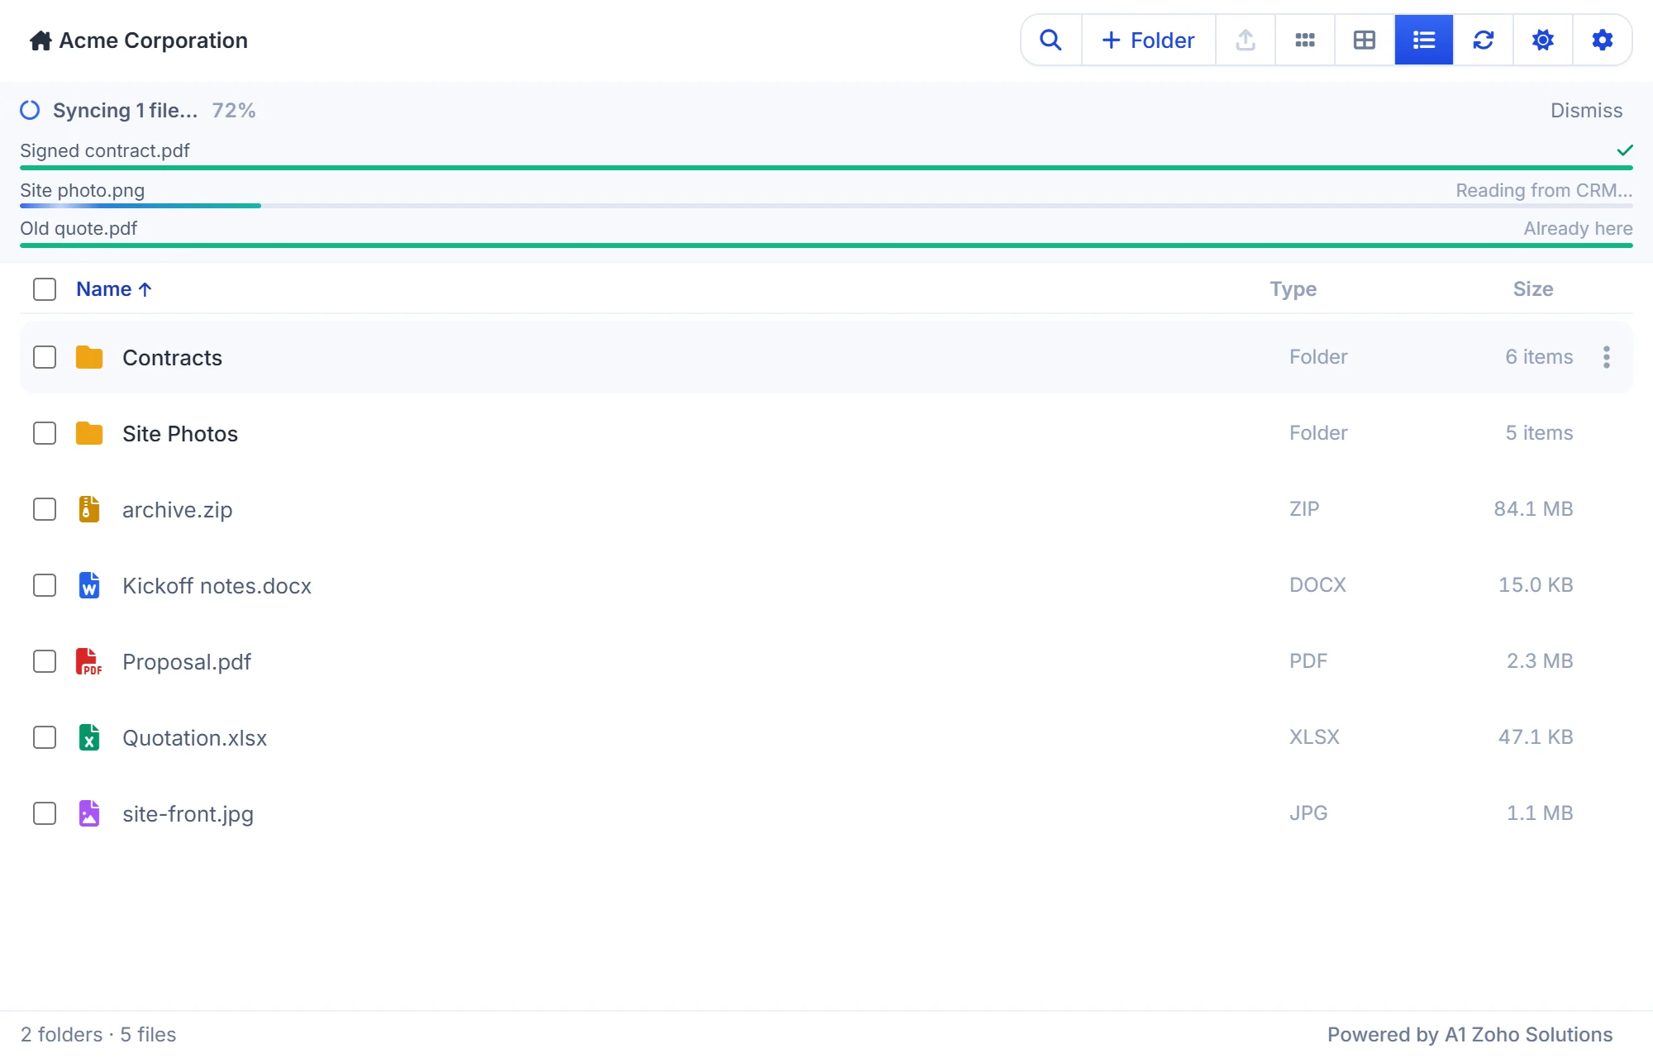This screenshot has height=1058, width=1653.
Task: Switch to small grid view icon
Action: pyautogui.click(x=1305, y=40)
